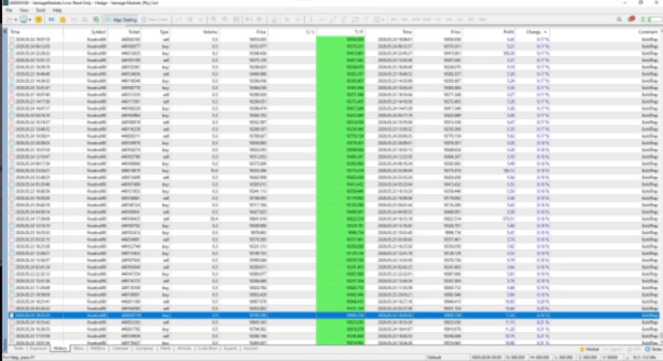663x361 pixels.
Task: Click the Profiles toolbar icon
Action: click(24, 19)
